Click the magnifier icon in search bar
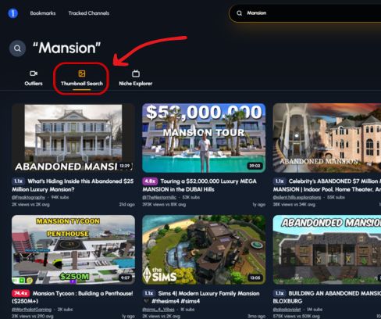This screenshot has height=319, width=381. point(240,13)
